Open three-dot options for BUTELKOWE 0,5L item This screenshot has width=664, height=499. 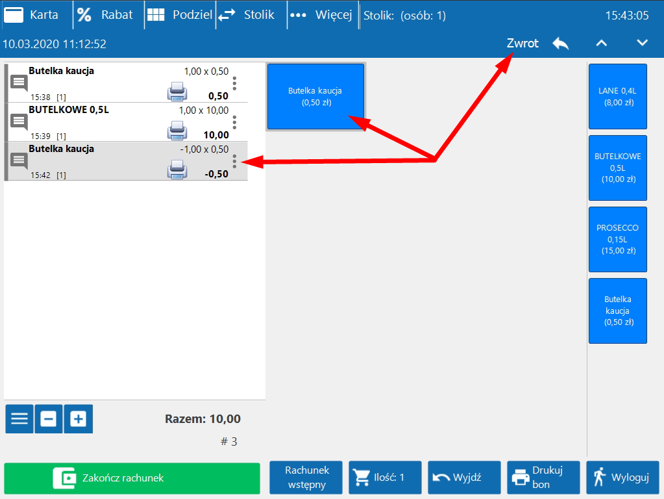click(234, 122)
